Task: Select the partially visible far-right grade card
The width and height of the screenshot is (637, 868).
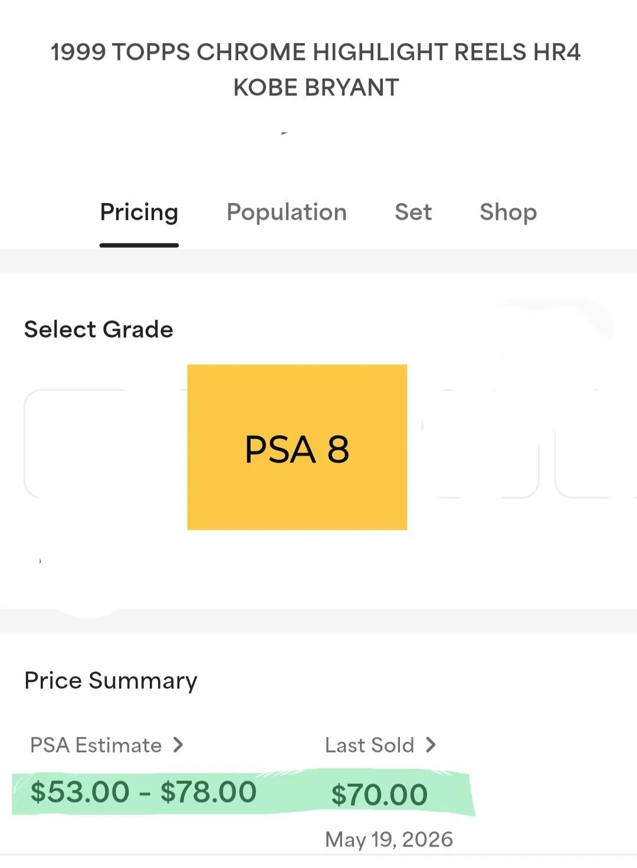Action: (596, 444)
